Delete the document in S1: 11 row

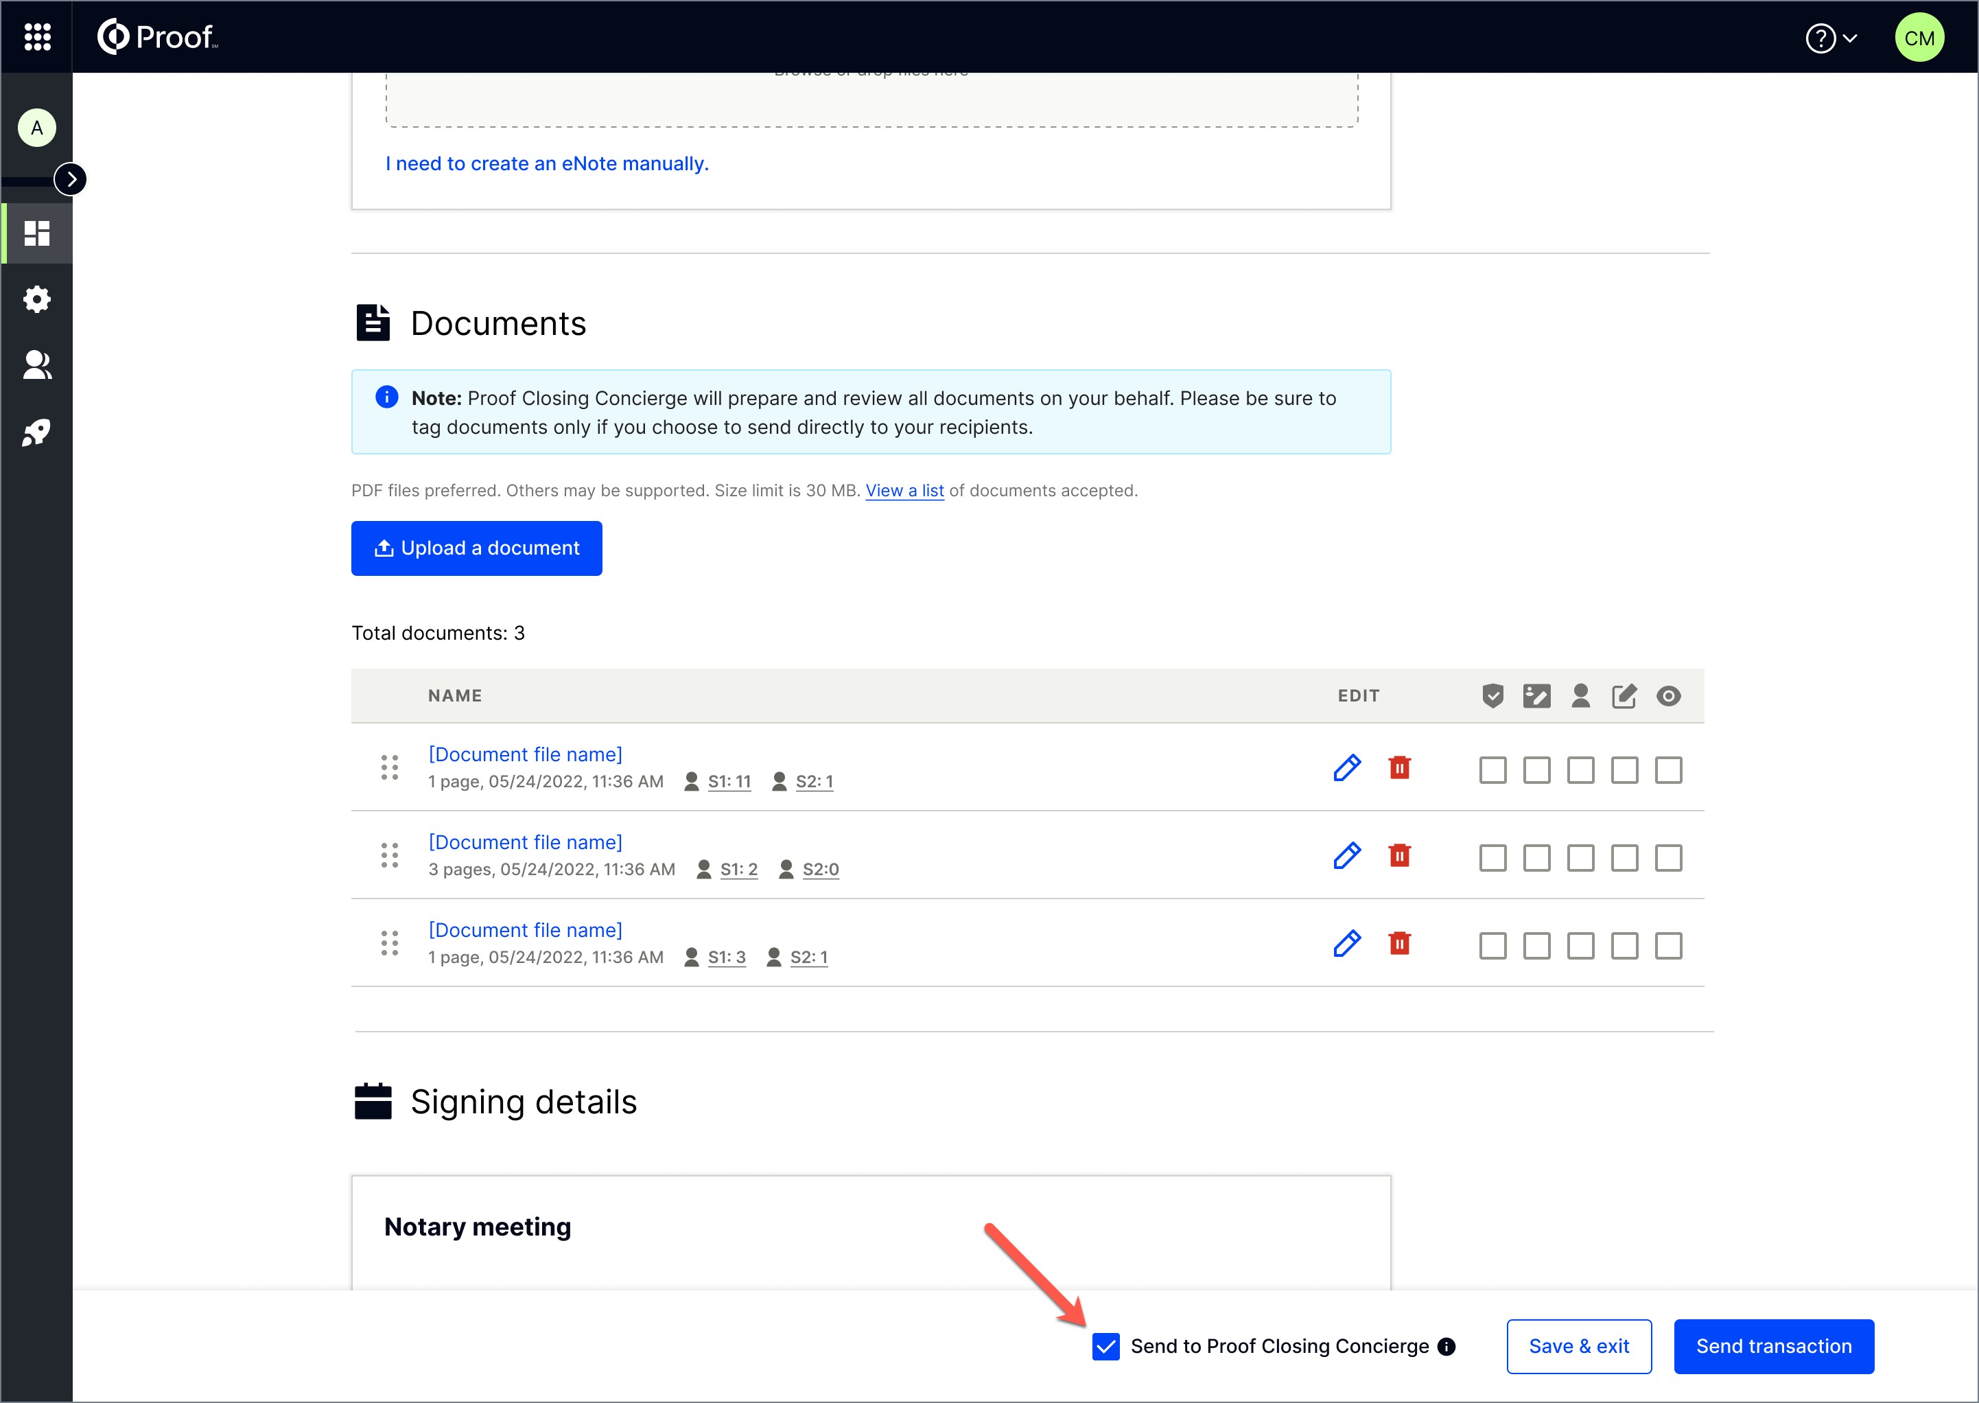click(x=1400, y=767)
